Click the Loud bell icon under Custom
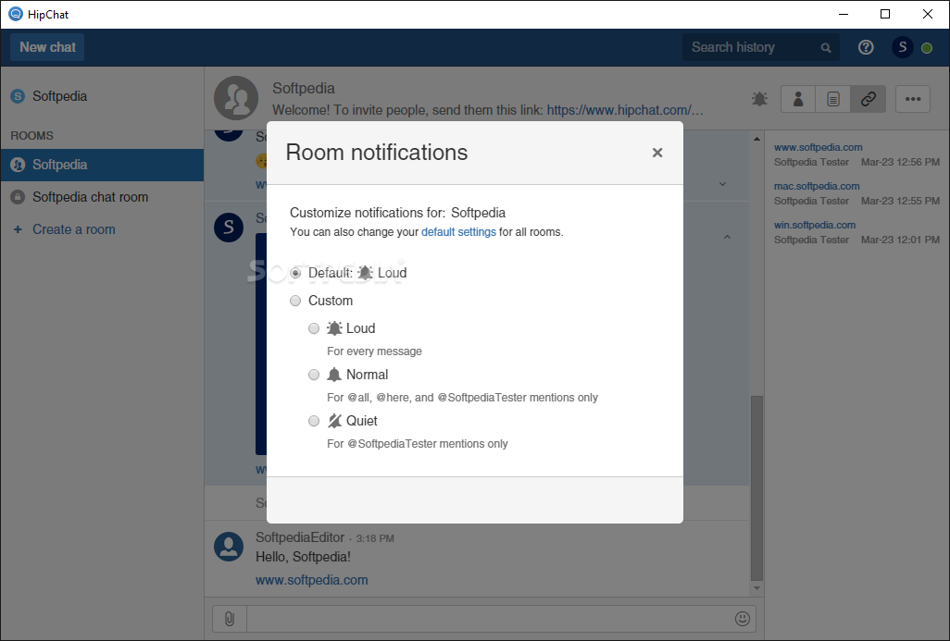This screenshot has height=641, width=950. pyautogui.click(x=334, y=328)
